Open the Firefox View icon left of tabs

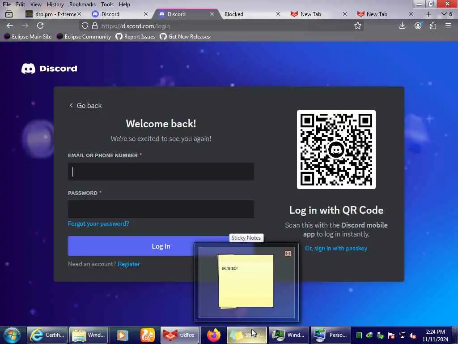(x=9, y=14)
